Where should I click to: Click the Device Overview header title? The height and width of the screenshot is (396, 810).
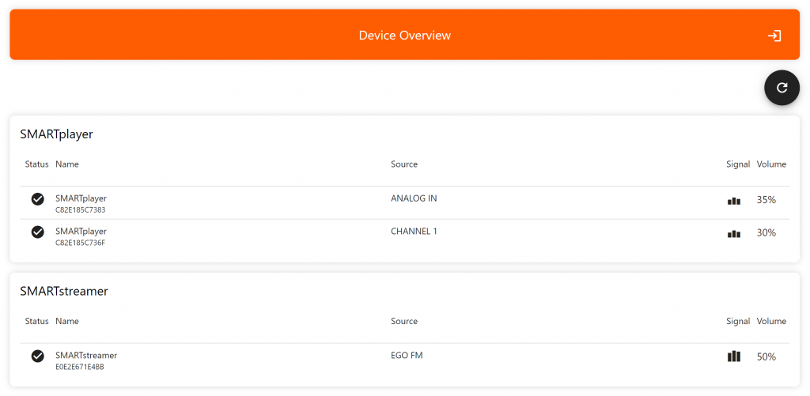404,36
